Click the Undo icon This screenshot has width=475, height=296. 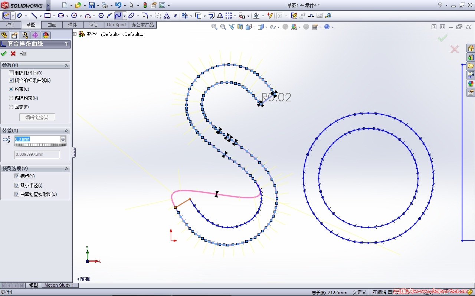pos(118,5)
